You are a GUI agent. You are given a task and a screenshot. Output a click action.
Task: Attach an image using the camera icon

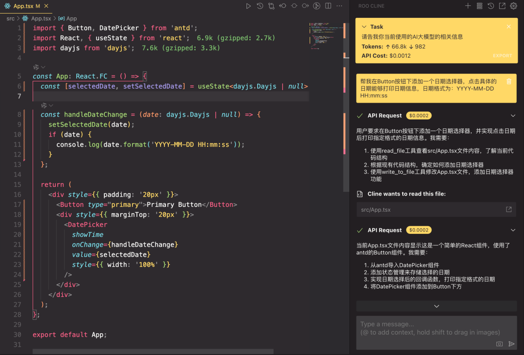coord(499,344)
